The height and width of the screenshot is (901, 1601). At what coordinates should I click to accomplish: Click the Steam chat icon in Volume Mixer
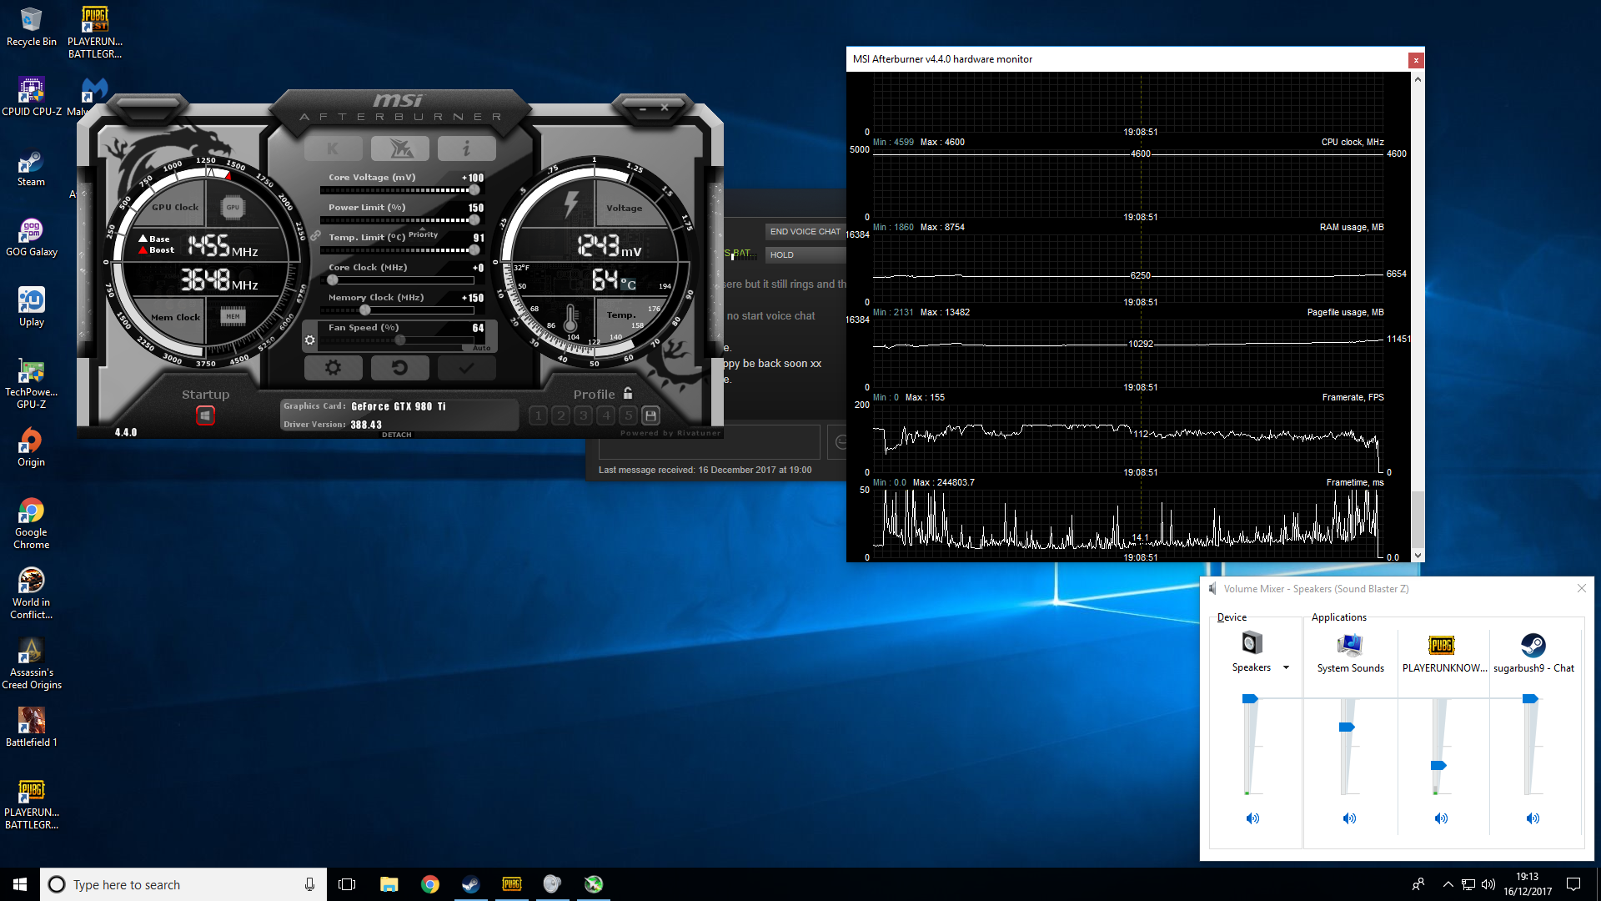1533,645
